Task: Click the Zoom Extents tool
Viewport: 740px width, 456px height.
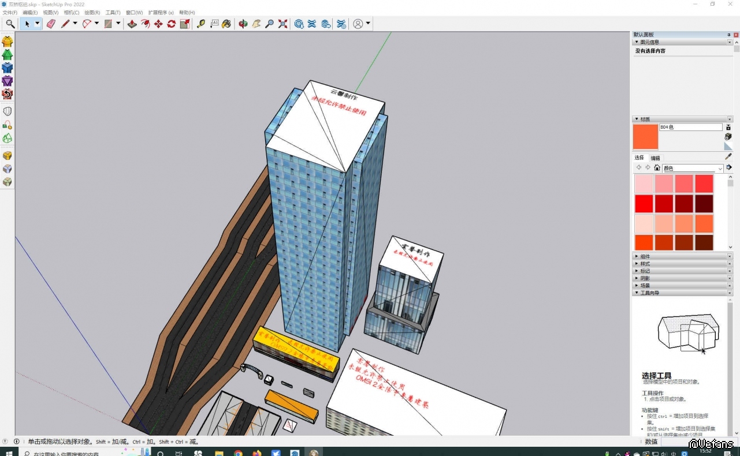Action: 282,24
